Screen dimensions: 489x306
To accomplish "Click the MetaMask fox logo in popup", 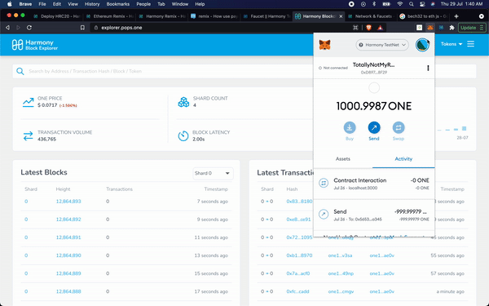I will [324, 45].
